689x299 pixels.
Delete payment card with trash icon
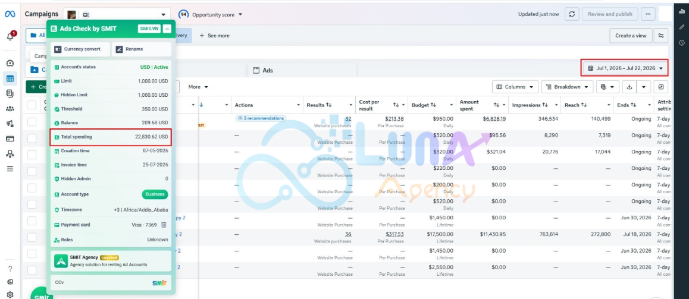164,225
